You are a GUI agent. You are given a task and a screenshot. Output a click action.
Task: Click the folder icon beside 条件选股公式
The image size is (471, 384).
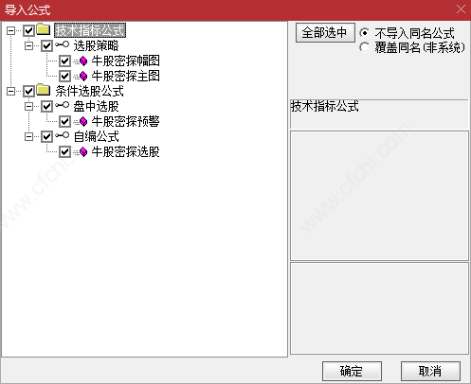coord(44,90)
